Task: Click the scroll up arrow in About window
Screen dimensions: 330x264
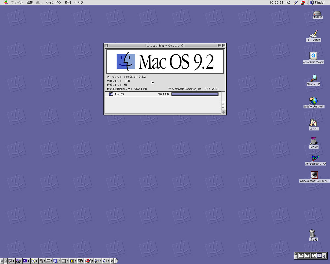Action: coord(223,104)
